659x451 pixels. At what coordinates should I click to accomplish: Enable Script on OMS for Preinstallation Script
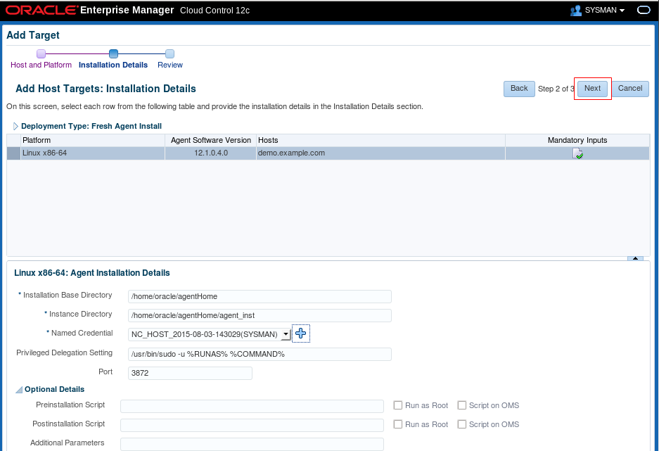point(462,405)
